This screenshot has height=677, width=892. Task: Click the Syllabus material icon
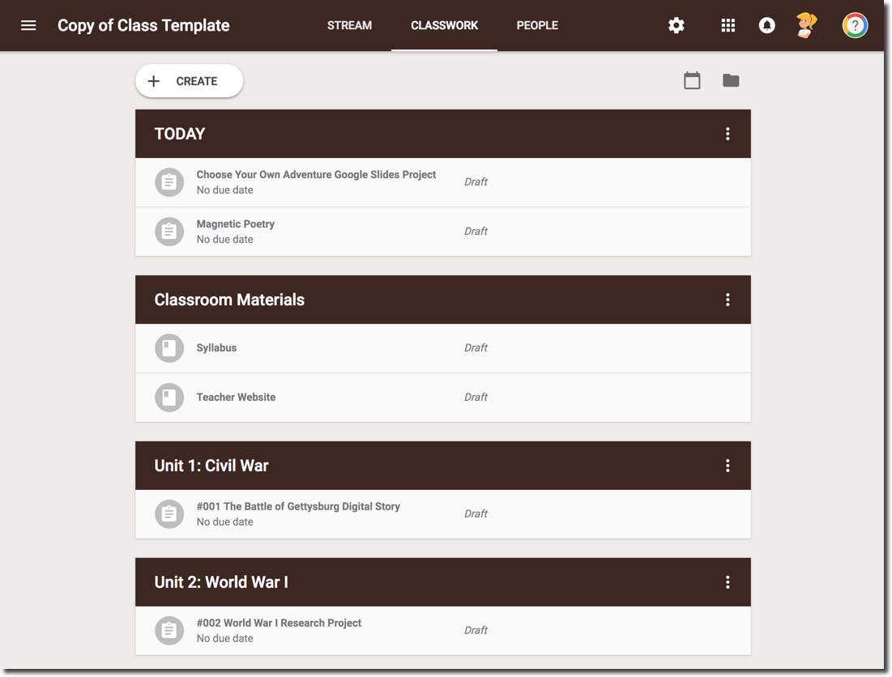[x=169, y=348]
